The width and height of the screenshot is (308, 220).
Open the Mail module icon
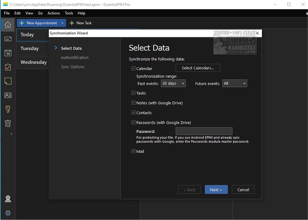tap(8, 39)
